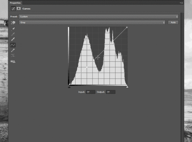Image resolution: width=192 pixels, height=142 pixels.
Task: Select the curve point in the lower shadows
Action: click(87, 67)
